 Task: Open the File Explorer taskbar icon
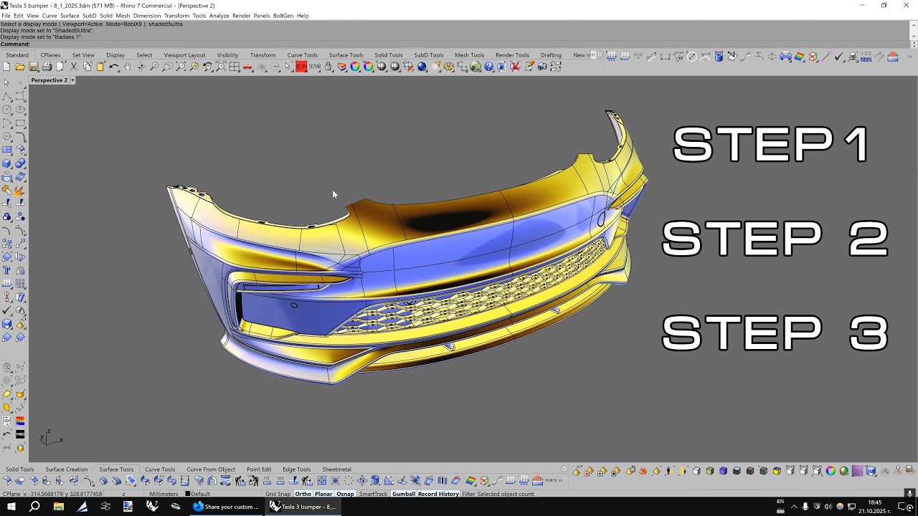click(59, 507)
